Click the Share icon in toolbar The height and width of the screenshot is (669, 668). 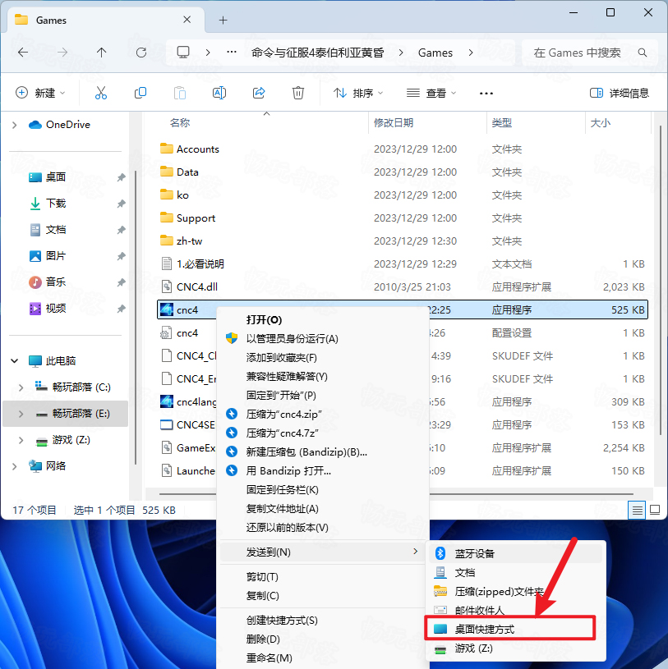pos(259,93)
